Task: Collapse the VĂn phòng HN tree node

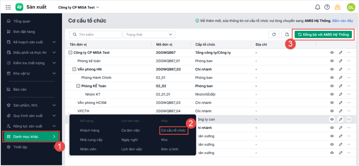Action: tap(74, 70)
